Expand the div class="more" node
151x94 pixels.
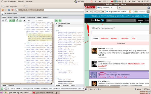[x=27, y=33]
